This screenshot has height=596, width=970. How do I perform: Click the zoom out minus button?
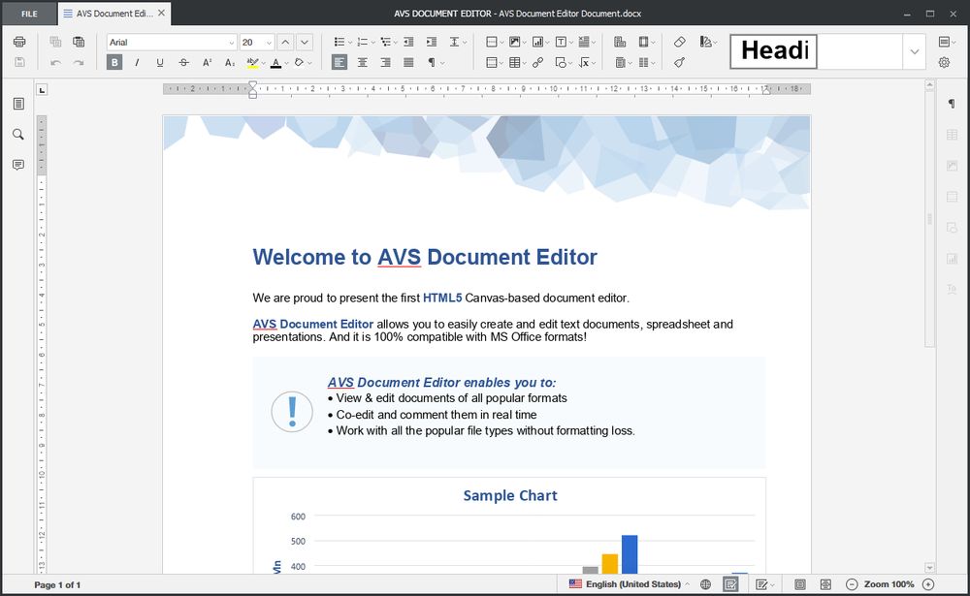852,584
